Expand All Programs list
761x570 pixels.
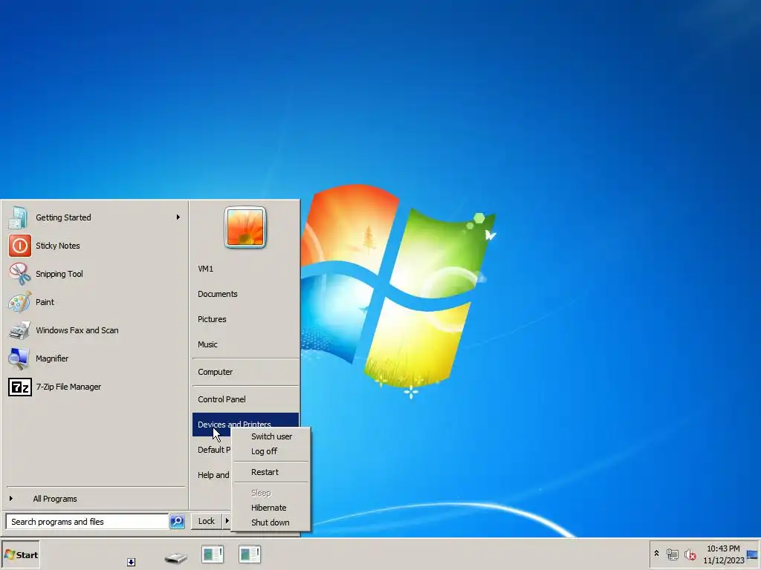pyautogui.click(x=94, y=499)
